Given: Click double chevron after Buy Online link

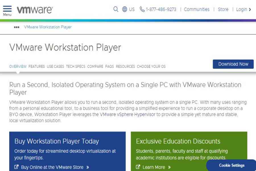Looking at the screenshot, I should pyautogui.click(x=88, y=167).
